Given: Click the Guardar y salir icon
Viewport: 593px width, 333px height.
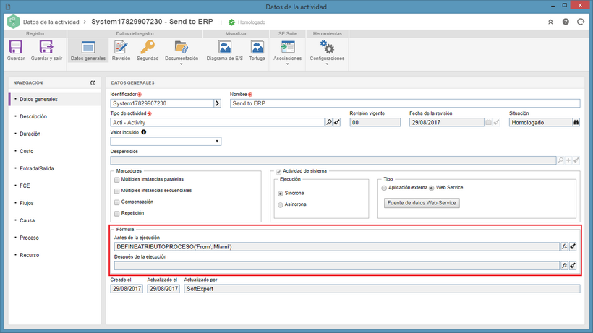Looking at the screenshot, I should (x=46, y=48).
